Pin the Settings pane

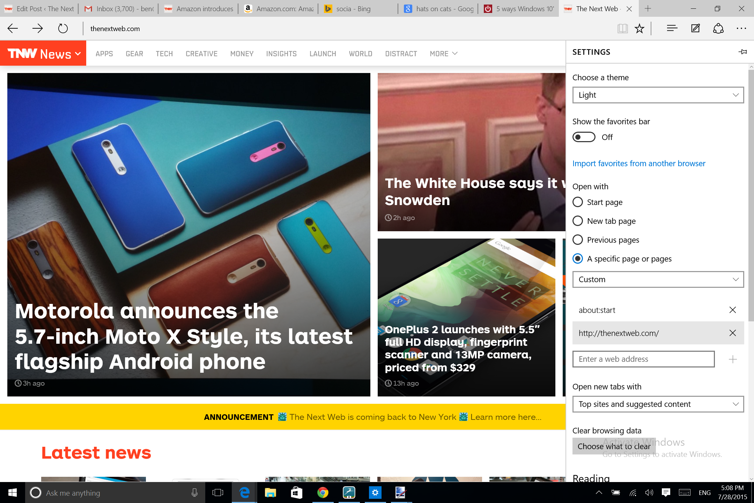[x=742, y=52]
